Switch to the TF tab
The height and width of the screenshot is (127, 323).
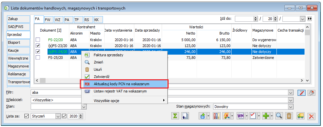[78, 20]
